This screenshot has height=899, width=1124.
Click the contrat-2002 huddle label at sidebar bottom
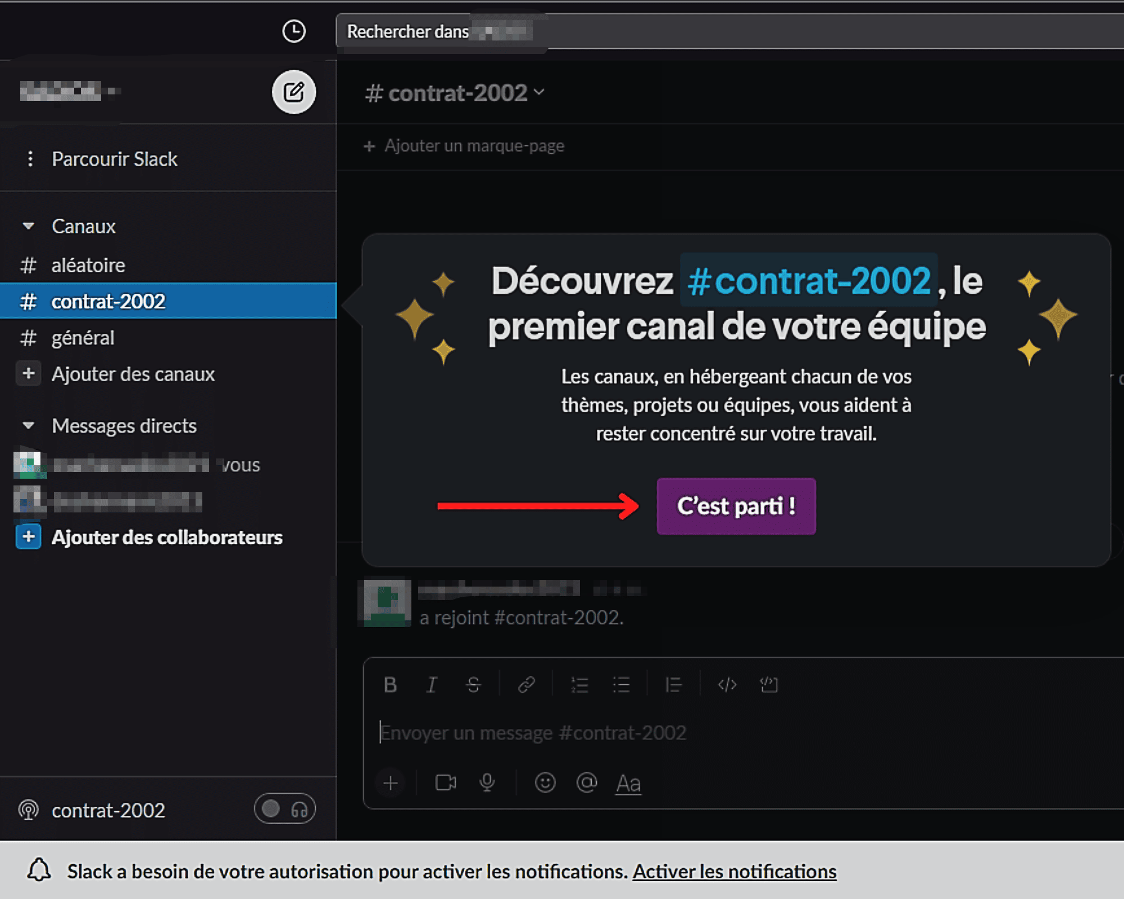coord(108,810)
